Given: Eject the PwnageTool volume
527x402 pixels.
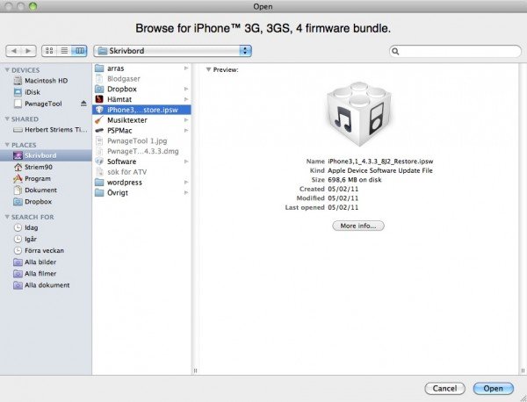Looking at the screenshot, I should [83, 104].
